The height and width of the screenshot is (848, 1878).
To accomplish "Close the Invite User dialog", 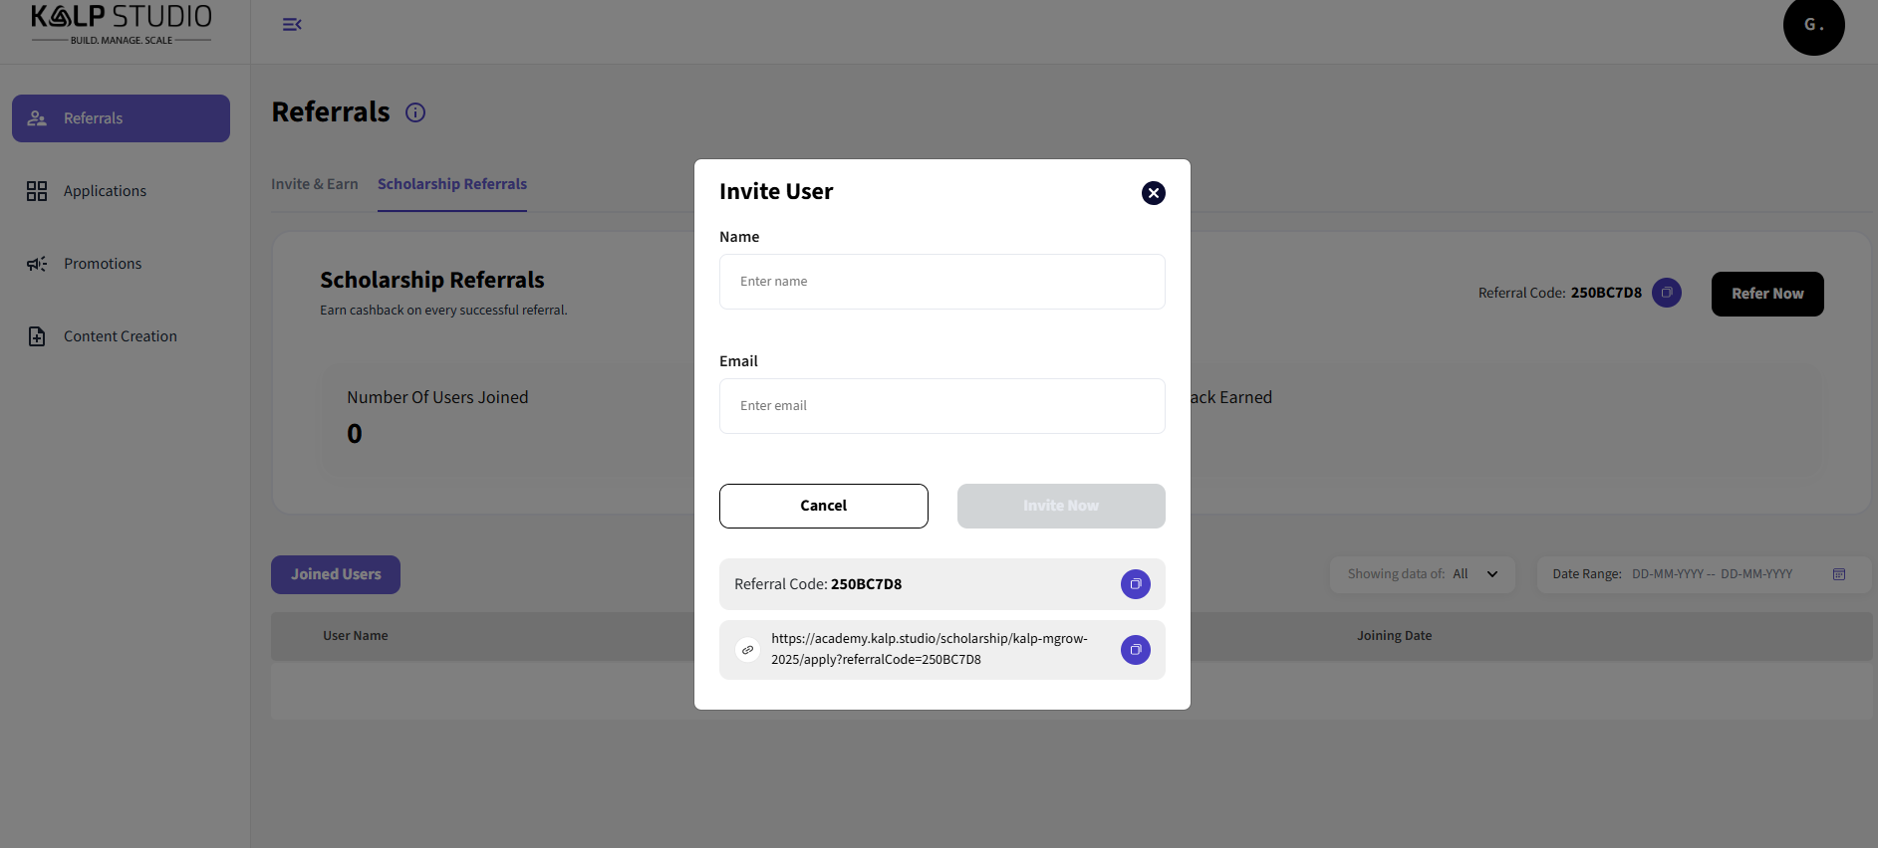I will (1153, 193).
